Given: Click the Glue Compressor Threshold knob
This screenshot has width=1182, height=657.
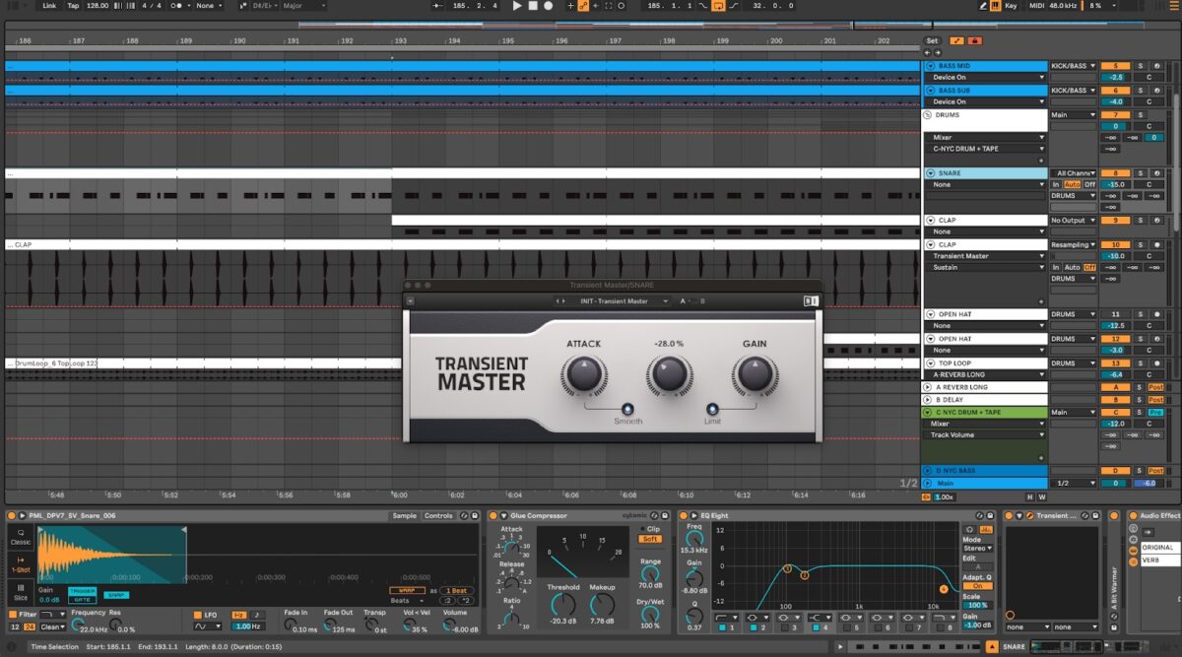Looking at the screenshot, I should (563, 604).
